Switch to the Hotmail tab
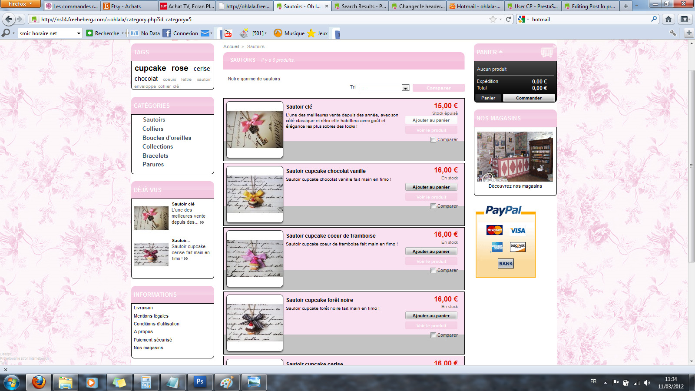Viewport: 695px width, 391px height. pos(475,6)
